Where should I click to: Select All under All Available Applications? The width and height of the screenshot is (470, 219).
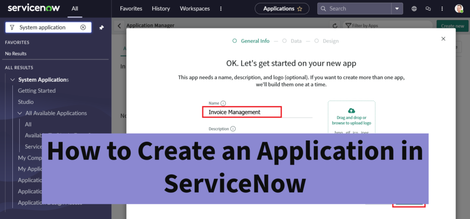[28, 124]
